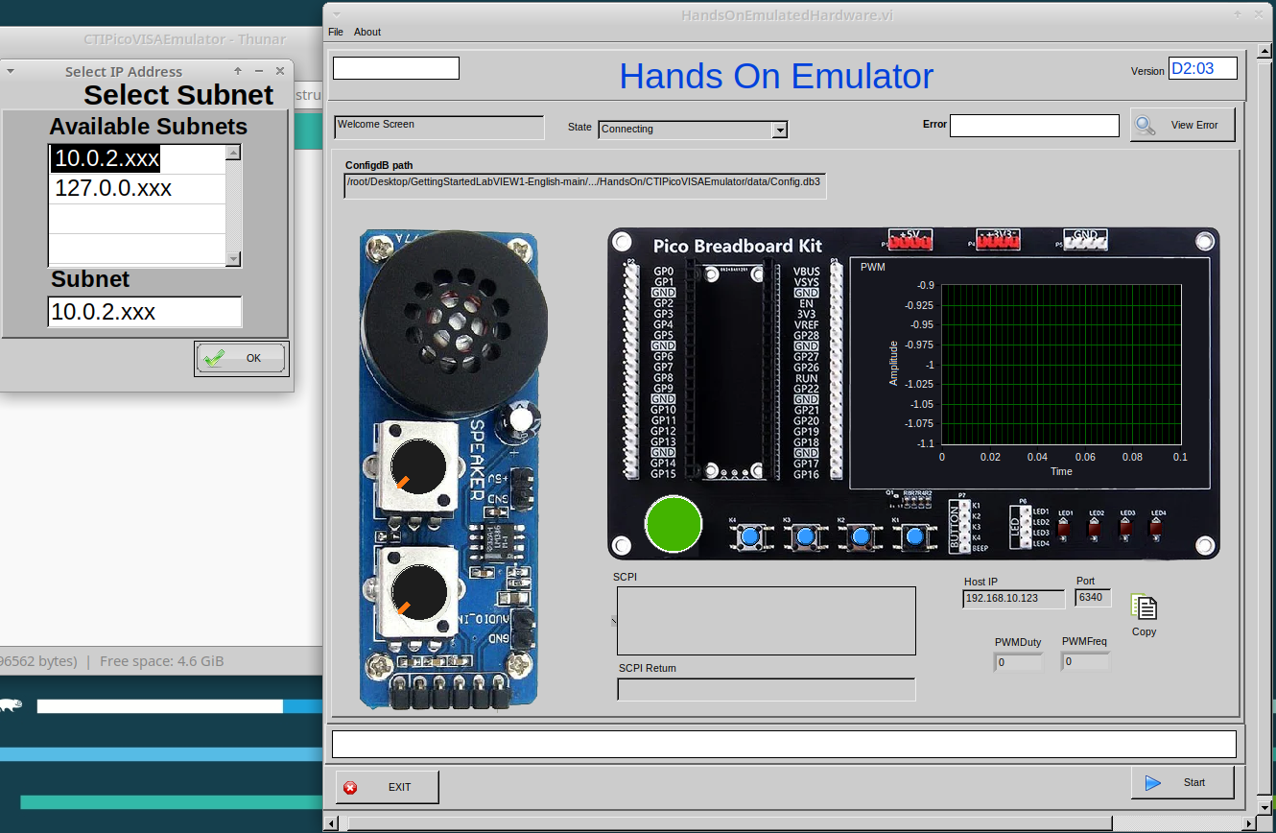Click the PWM waveform graph
This screenshot has height=833, width=1276.
1060,365
